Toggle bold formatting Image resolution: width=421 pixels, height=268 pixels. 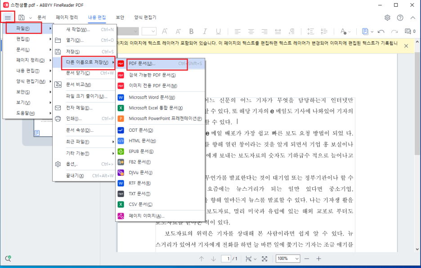192,31
